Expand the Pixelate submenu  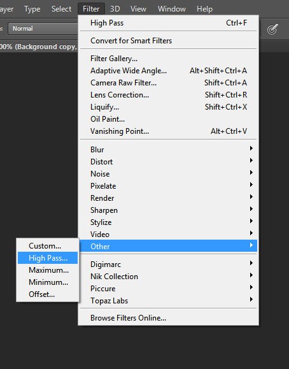[168, 186]
